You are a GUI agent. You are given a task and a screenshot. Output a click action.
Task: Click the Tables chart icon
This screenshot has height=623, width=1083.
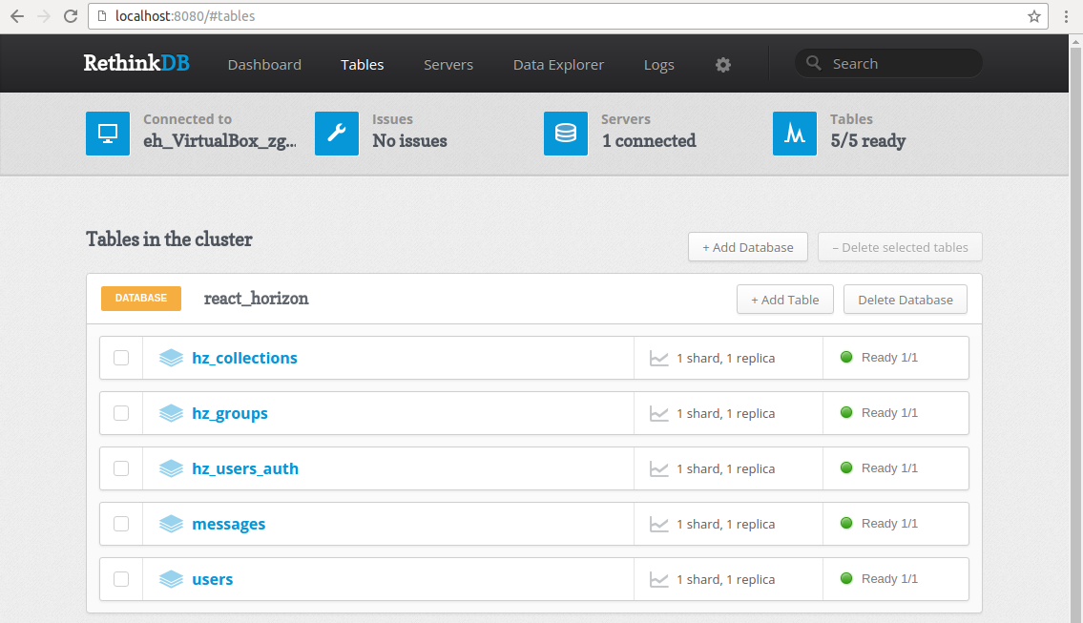[x=794, y=134]
